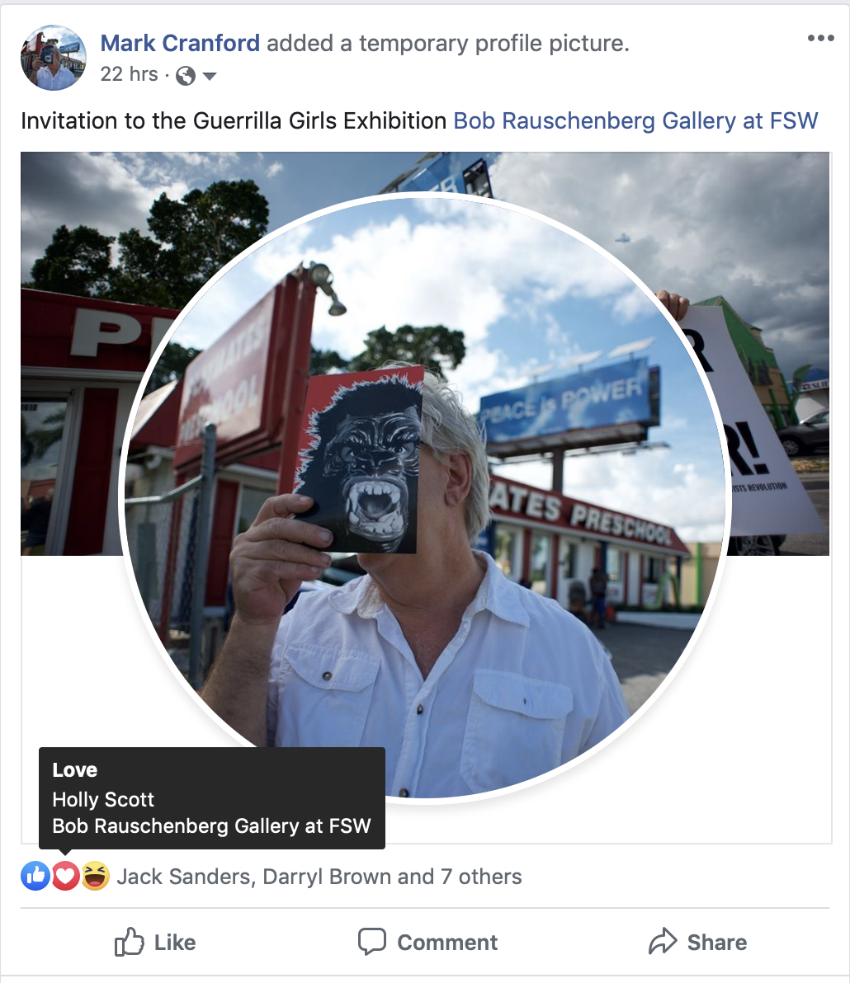
Task: Click Holly Scott in Love tooltip
Action: 103,799
